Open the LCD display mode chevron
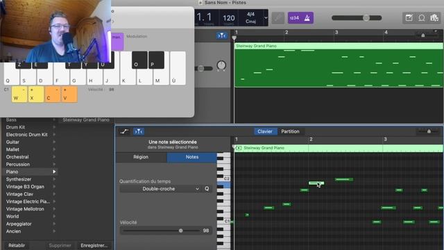This screenshot has width=444, height=250. [266, 17]
